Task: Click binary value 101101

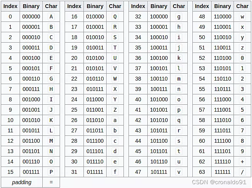Action: tap(159, 151)
